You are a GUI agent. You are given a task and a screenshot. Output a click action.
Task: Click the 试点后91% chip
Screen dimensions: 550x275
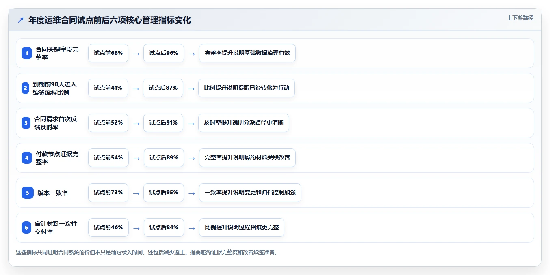coord(163,123)
